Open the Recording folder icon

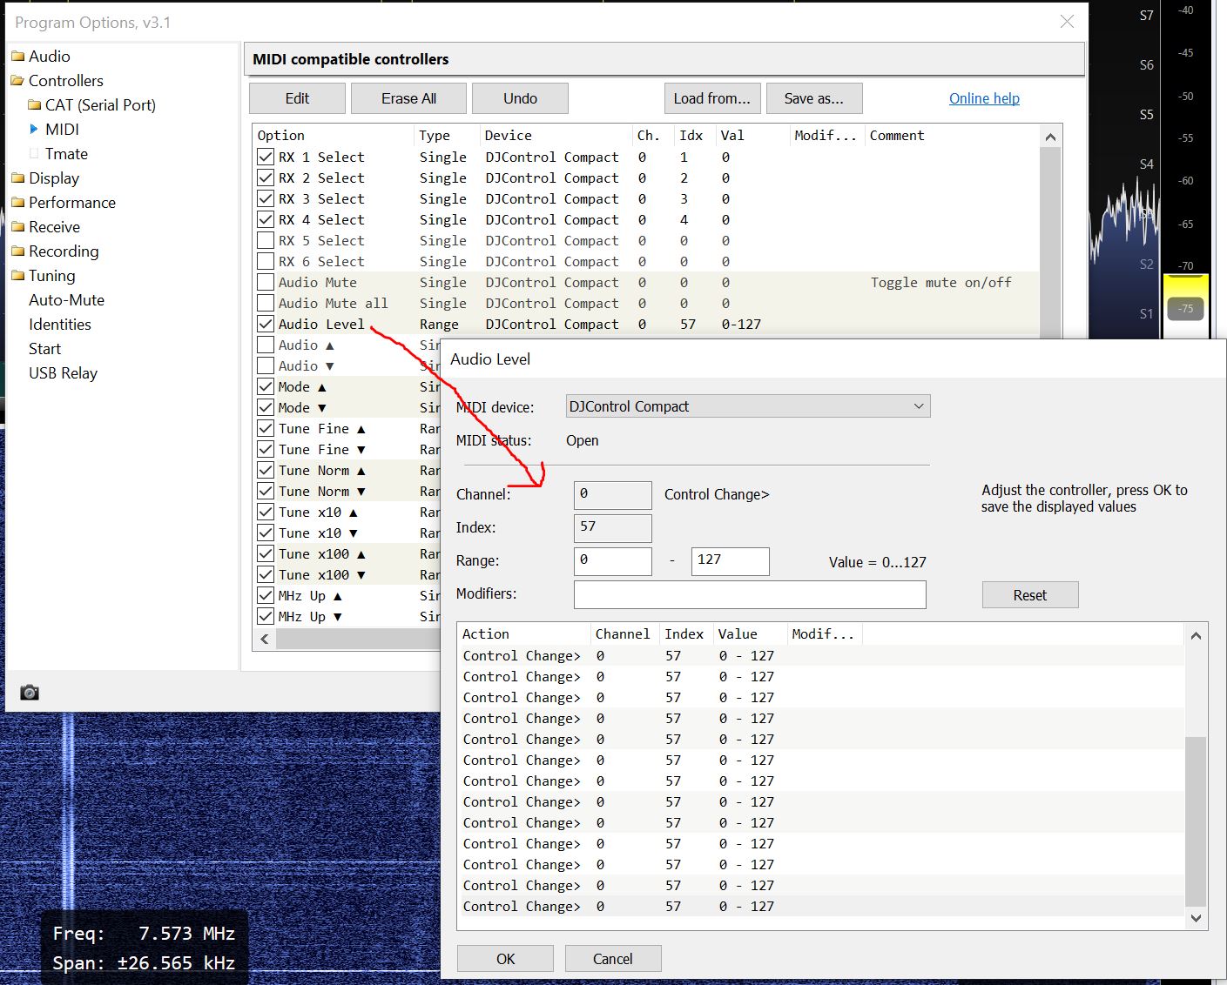pyautogui.click(x=17, y=251)
